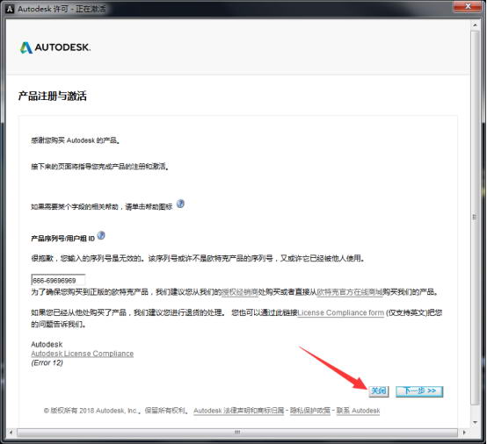Click the horizontal scrollbar right arrow
Screen dimensions: 487x444
(464, 433)
